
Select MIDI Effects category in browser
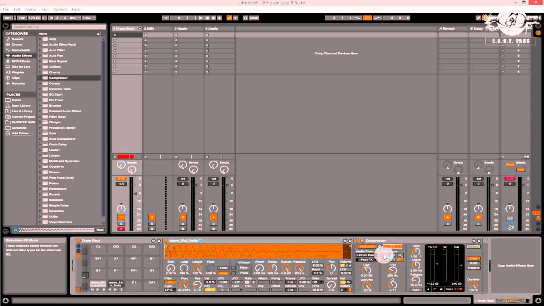(20, 61)
